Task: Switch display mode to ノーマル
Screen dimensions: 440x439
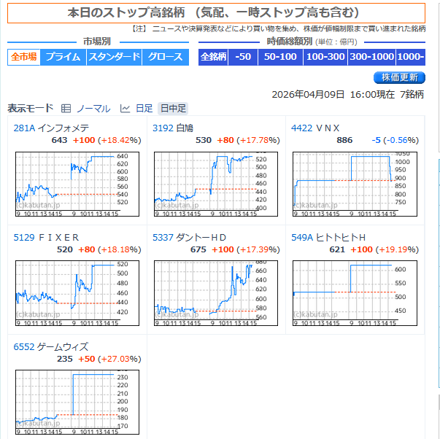Action: (93, 109)
